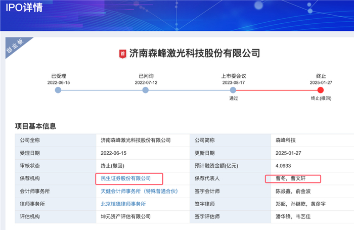Click the 通过 result under the timeline

coord(234,98)
